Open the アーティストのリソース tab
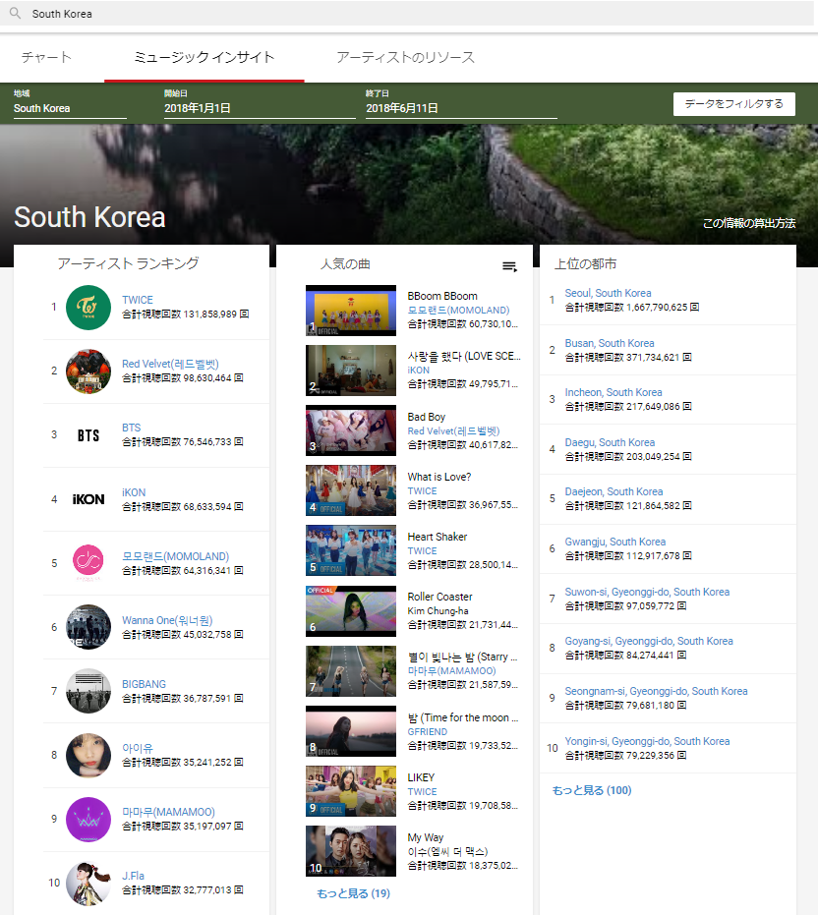Screen dimensions: 818x915 (x=406, y=57)
